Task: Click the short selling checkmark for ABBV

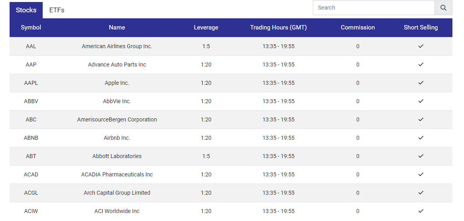Action: (421, 101)
